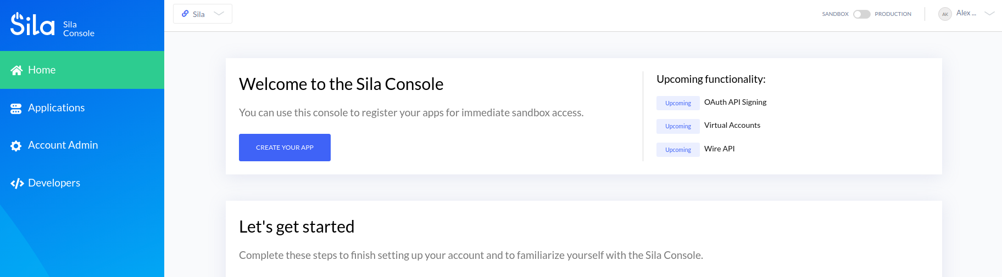This screenshot has width=1002, height=277.
Task: Open the Alex user menu chevron
Action: pos(989,14)
